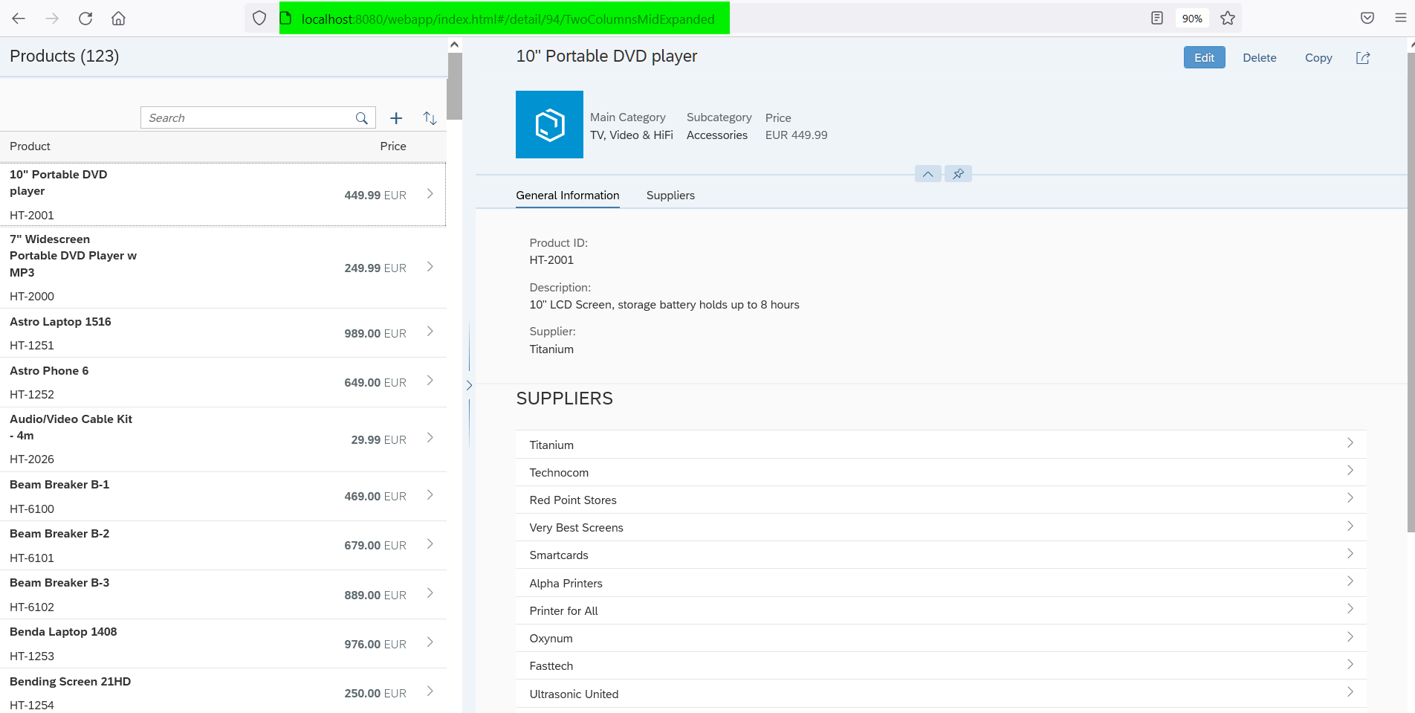This screenshot has width=1415, height=713.
Task: Click the browser back arrow
Action: 19,19
